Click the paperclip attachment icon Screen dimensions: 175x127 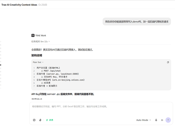click(40, 120)
